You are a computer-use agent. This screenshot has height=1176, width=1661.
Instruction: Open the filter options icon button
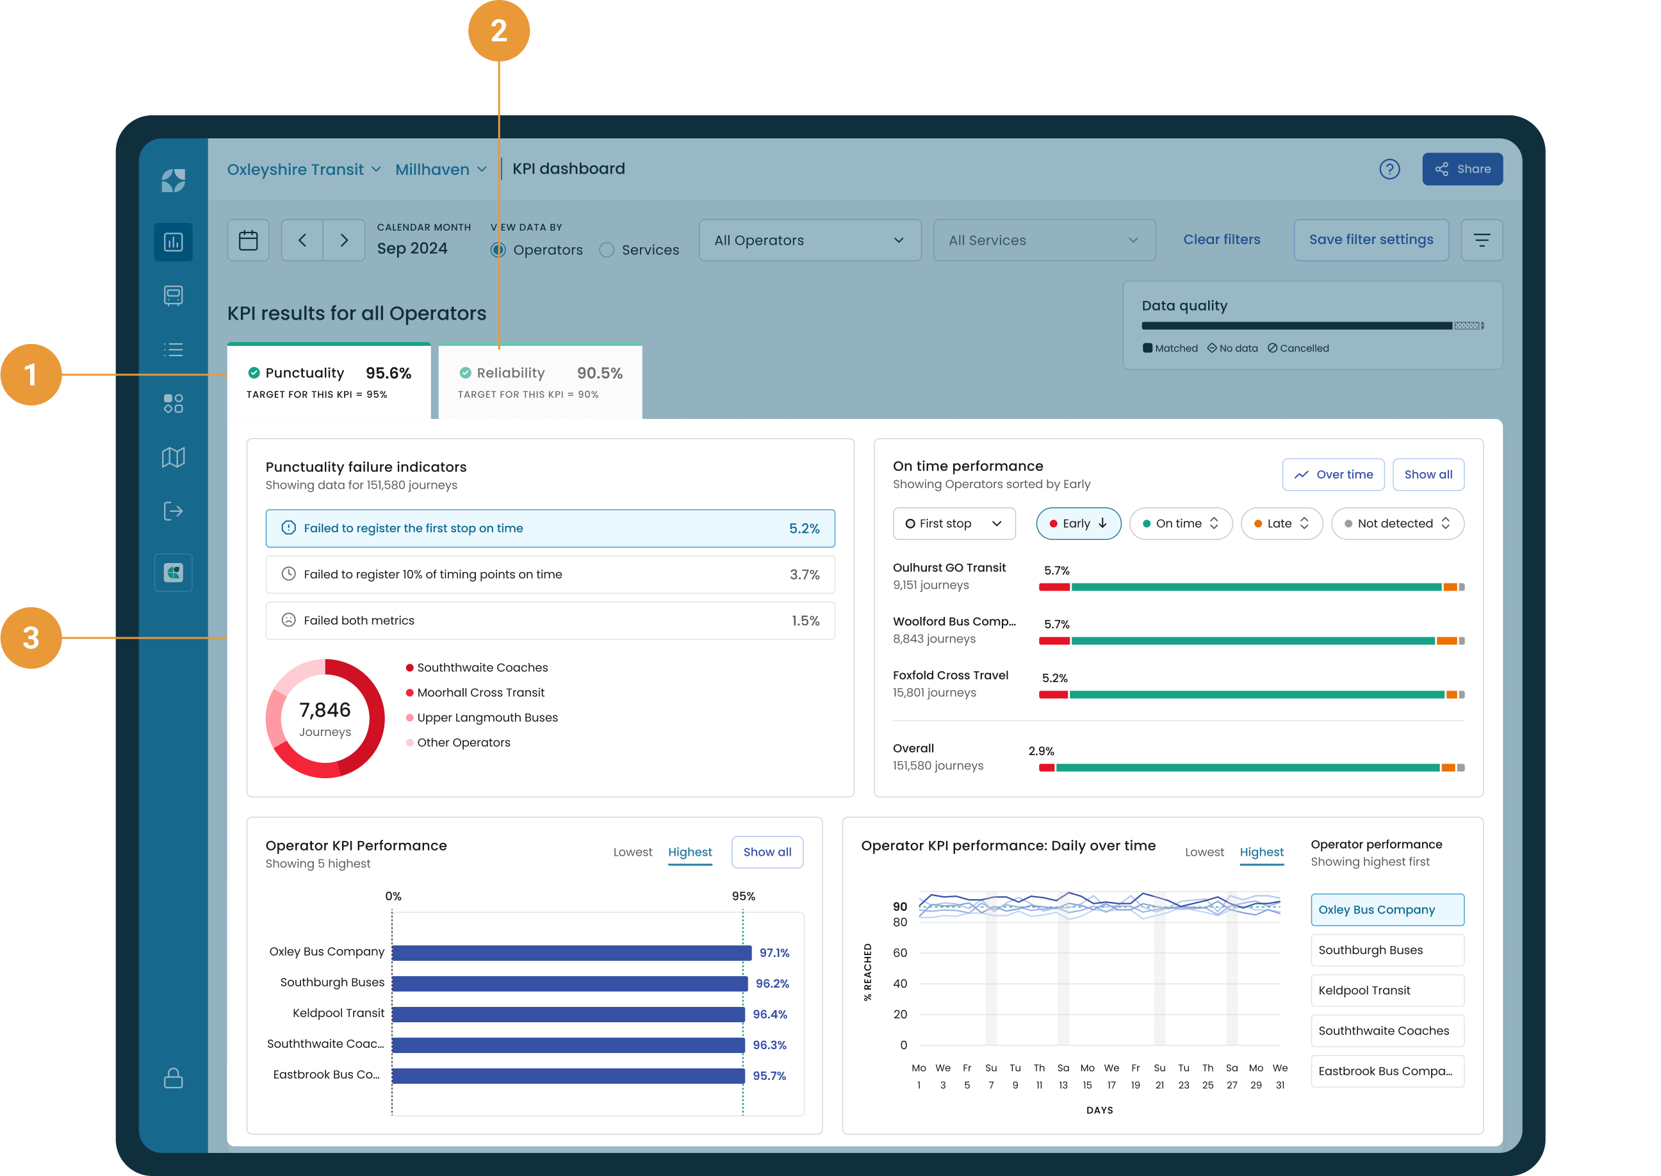pyautogui.click(x=1481, y=240)
